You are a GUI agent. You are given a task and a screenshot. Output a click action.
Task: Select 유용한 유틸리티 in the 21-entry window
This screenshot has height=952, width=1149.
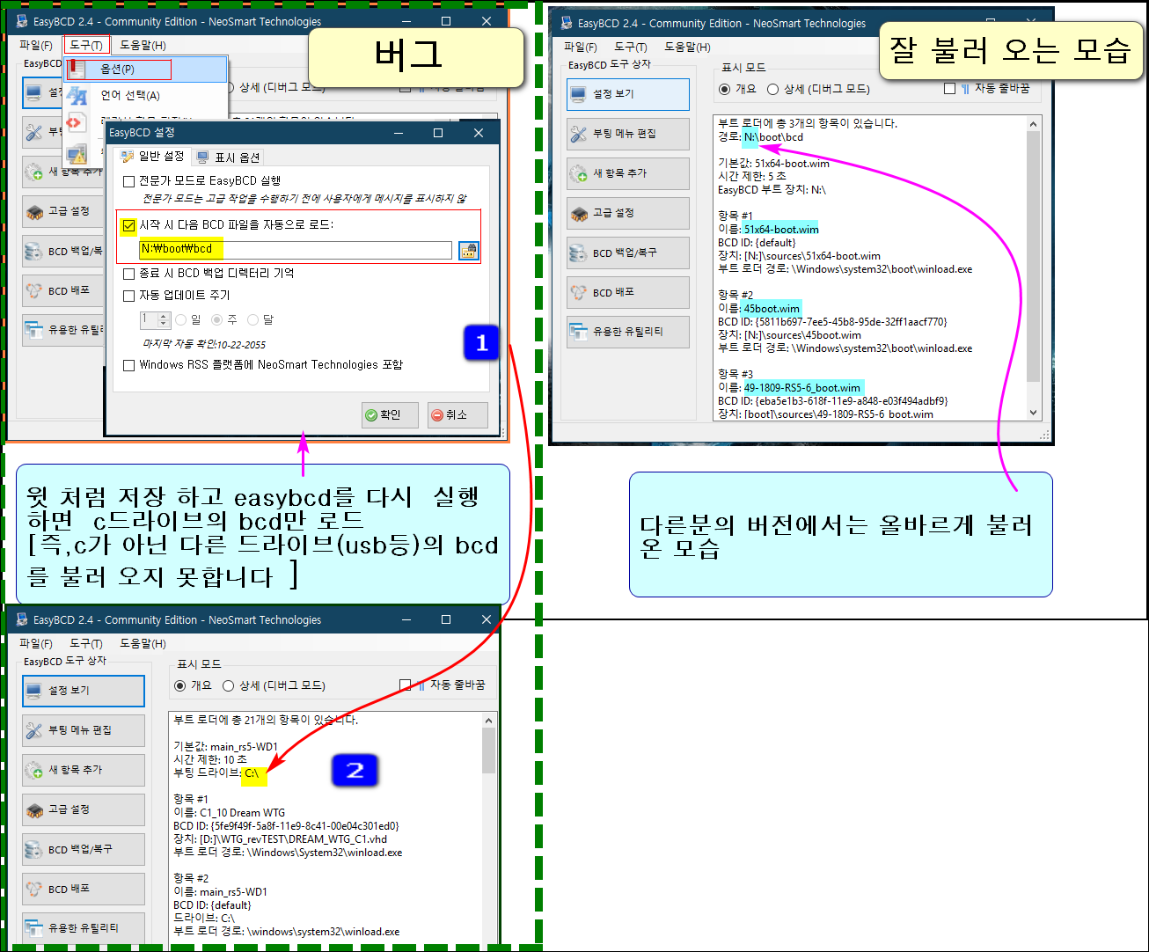[x=84, y=928]
